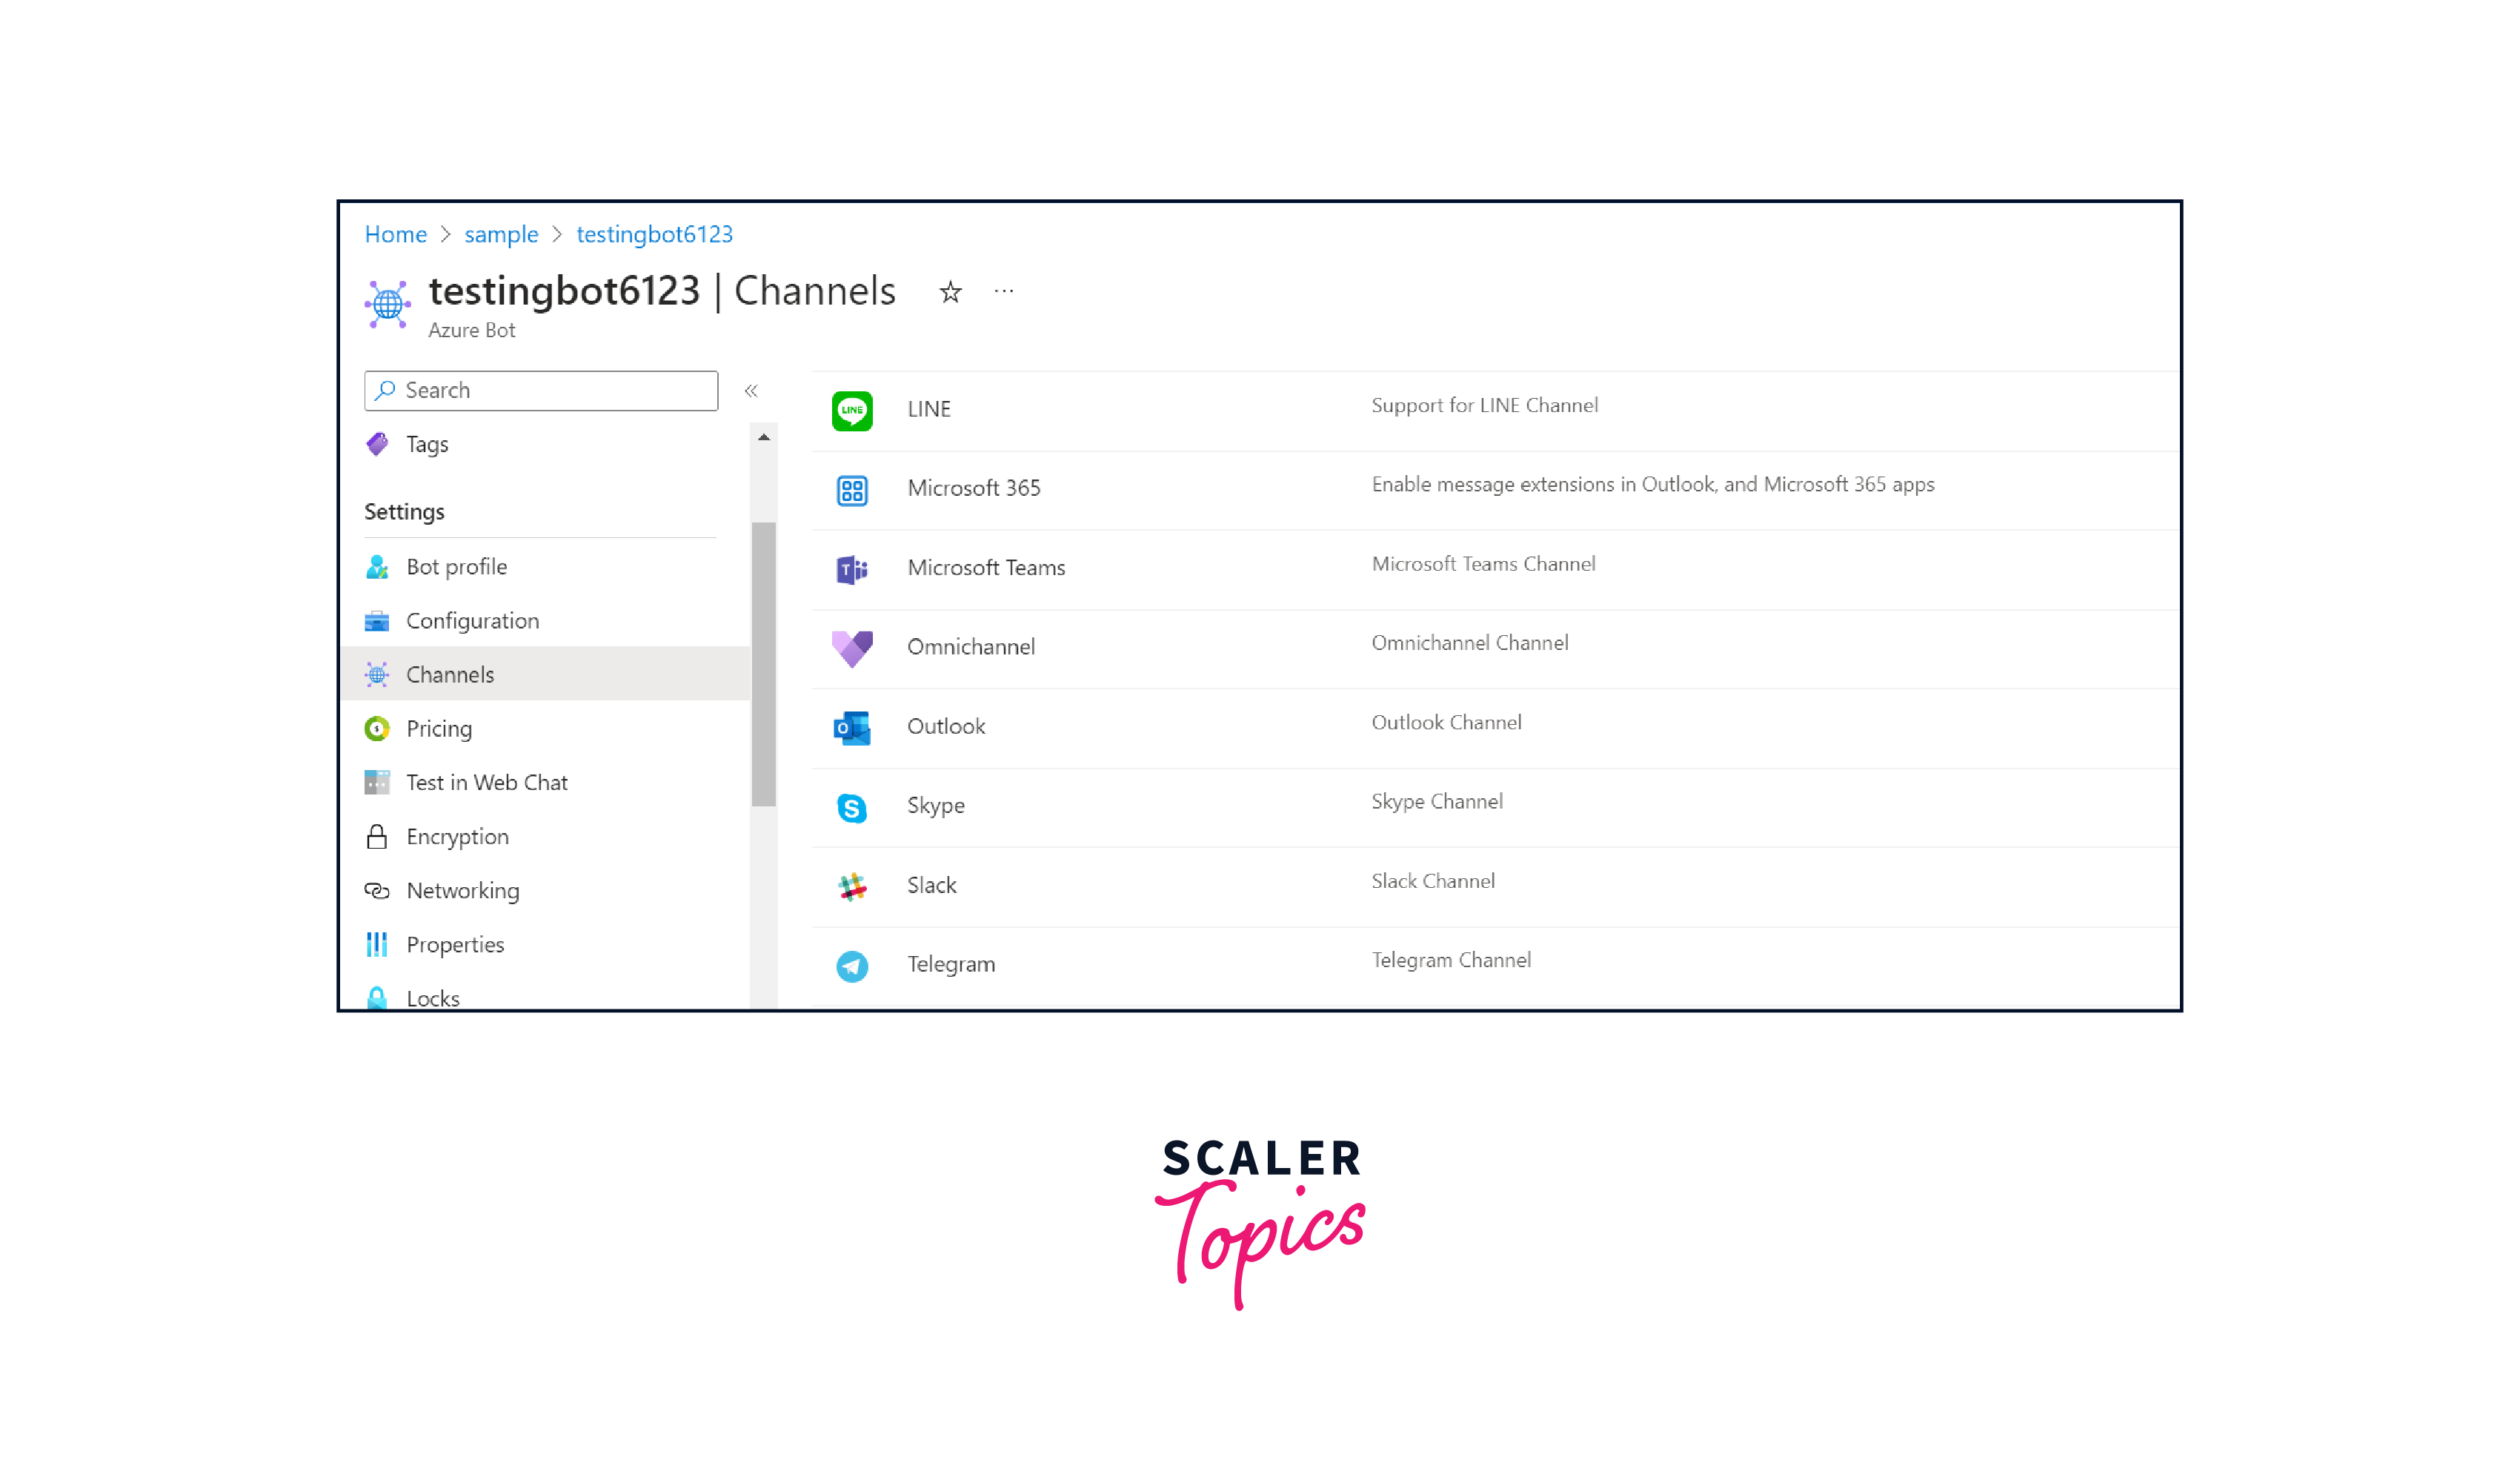Image resolution: width=2520 pixels, height=1463 pixels.
Task: Click the Telegram channel icon
Action: coord(852,965)
